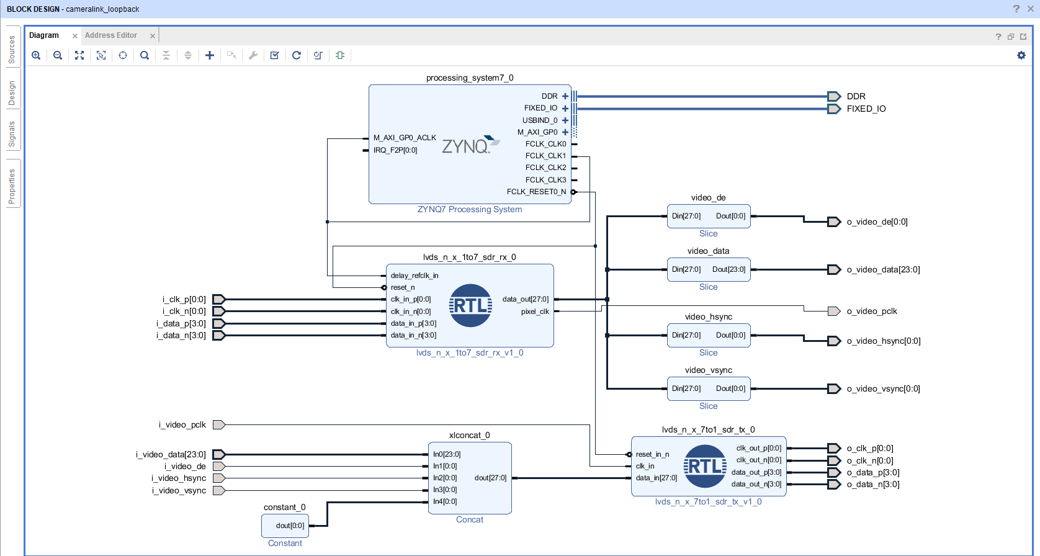Image resolution: width=1040 pixels, height=556 pixels.
Task: Expand the M_AXI_GP0 interface plus sign
Action: (x=565, y=132)
